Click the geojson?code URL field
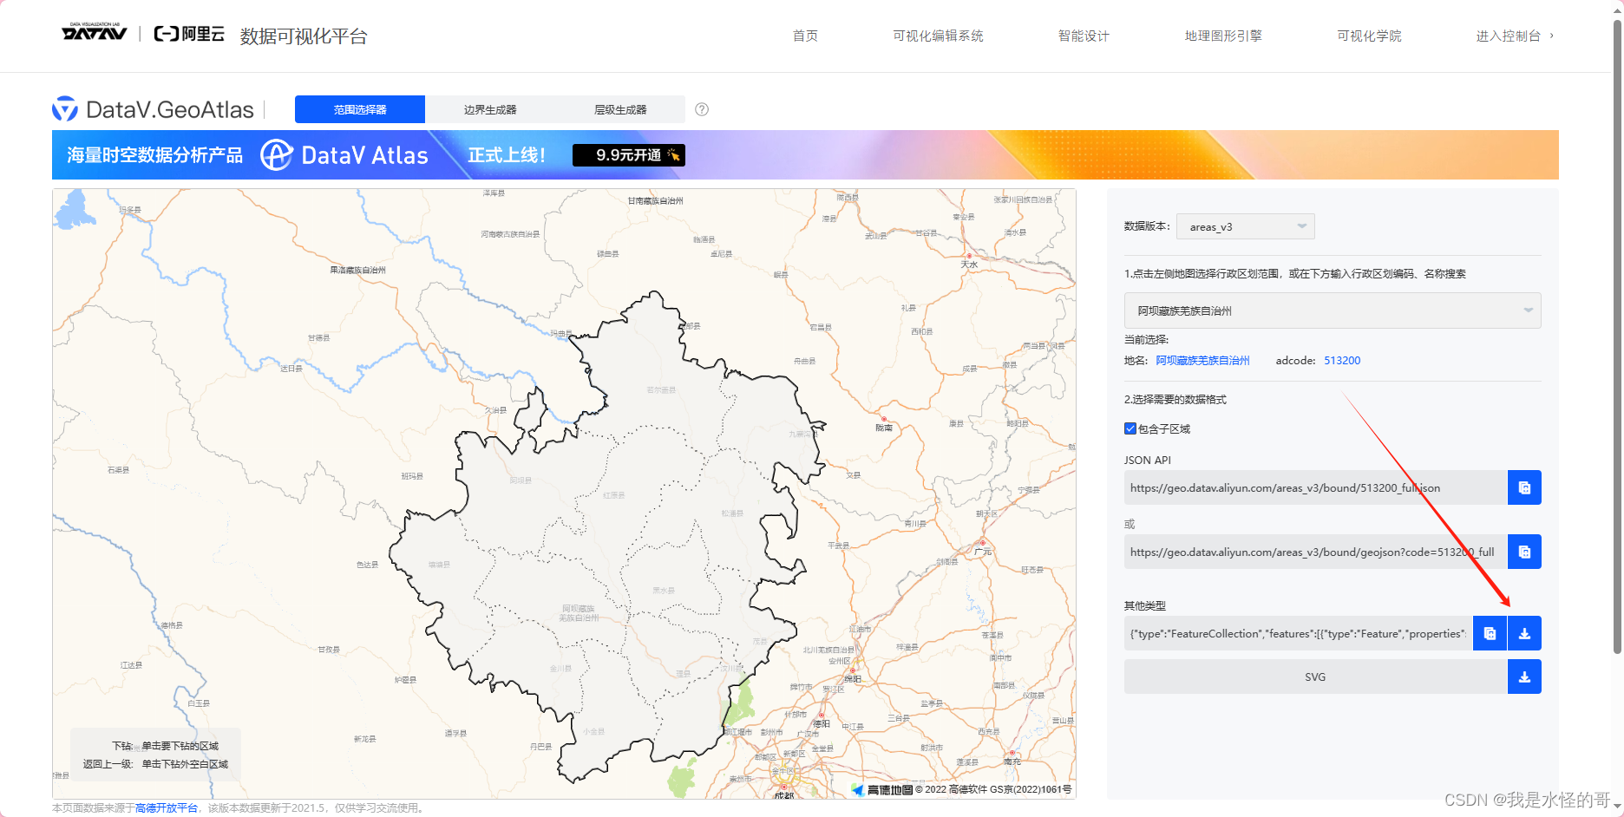The image size is (1624, 817). pyautogui.click(x=1315, y=552)
